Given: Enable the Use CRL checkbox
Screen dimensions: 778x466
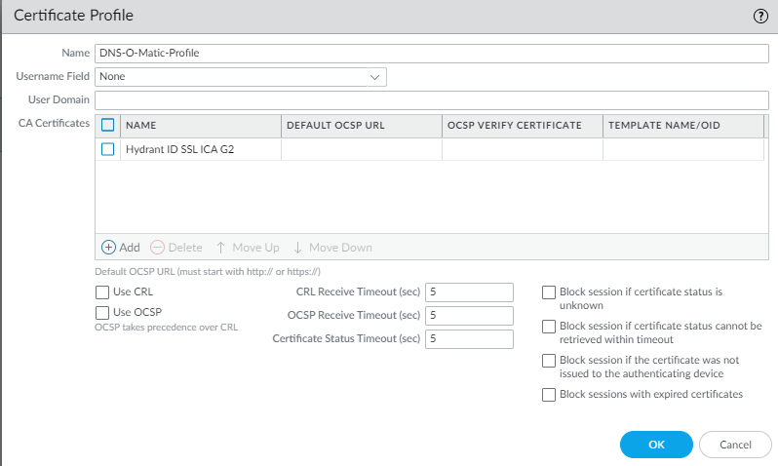Looking at the screenshot, I should [x=102, y=291].
